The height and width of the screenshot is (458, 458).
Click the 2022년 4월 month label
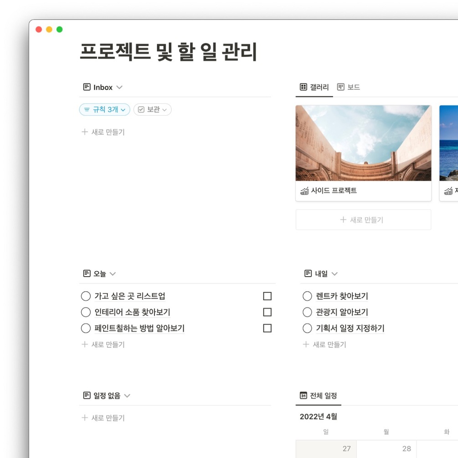[319, 417]
